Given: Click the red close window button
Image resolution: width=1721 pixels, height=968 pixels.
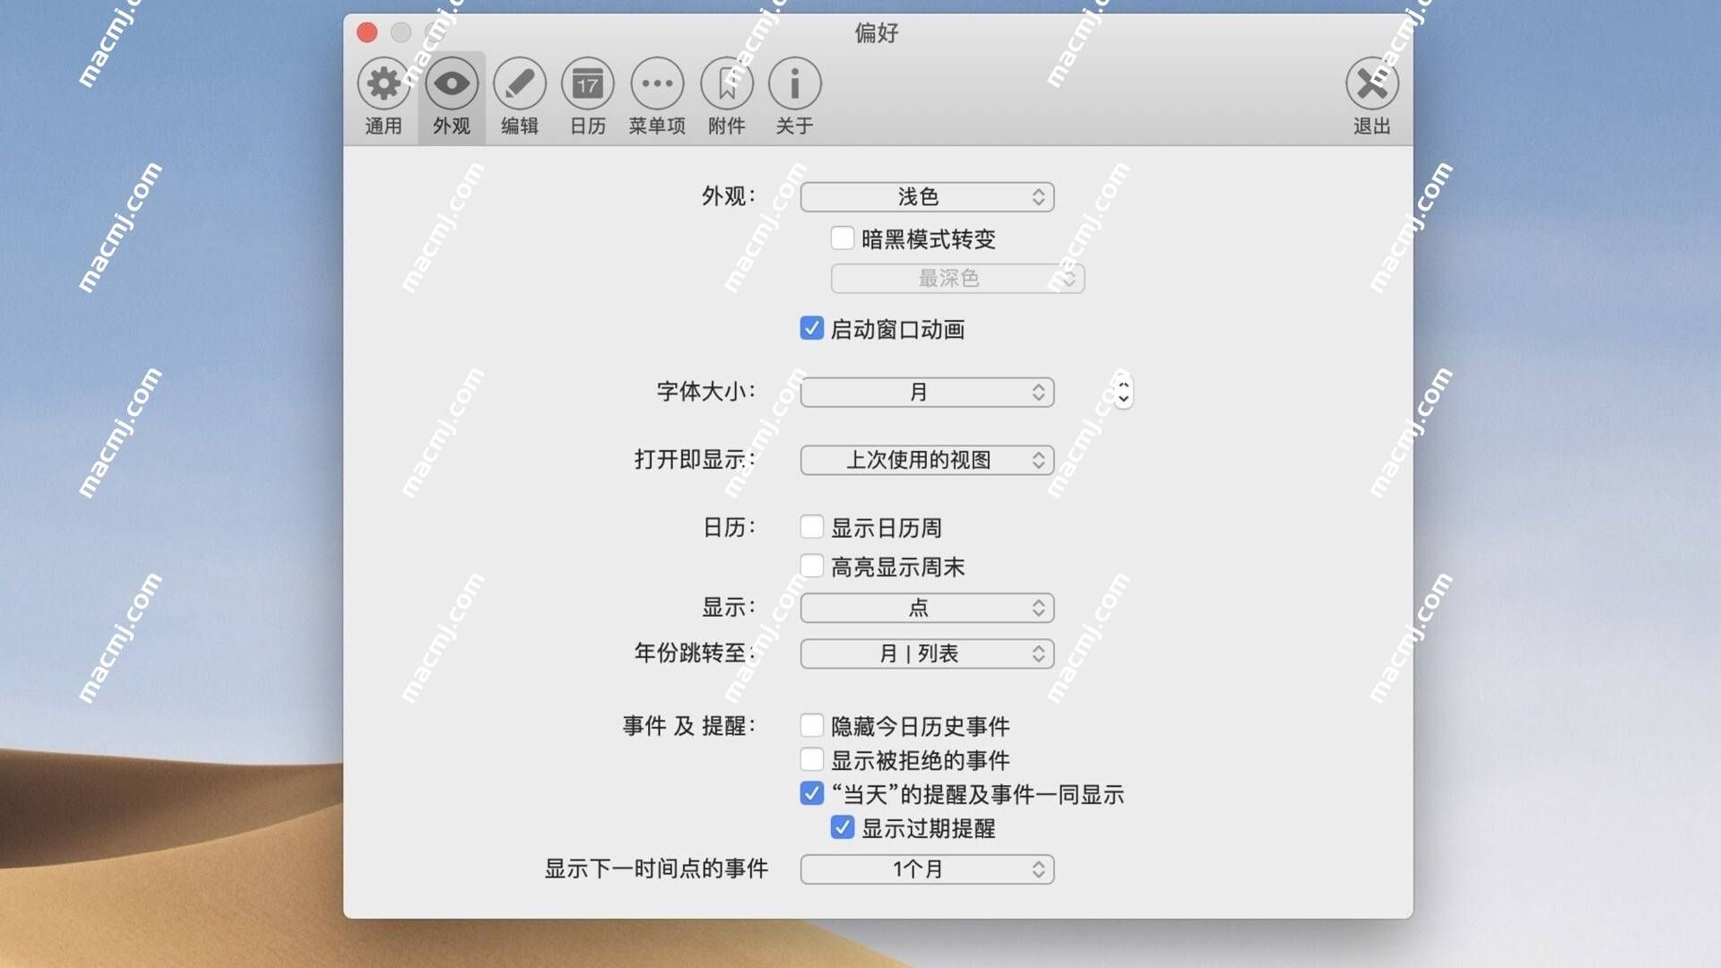Looking at the screenshot, I should click(x=367, y=33).
